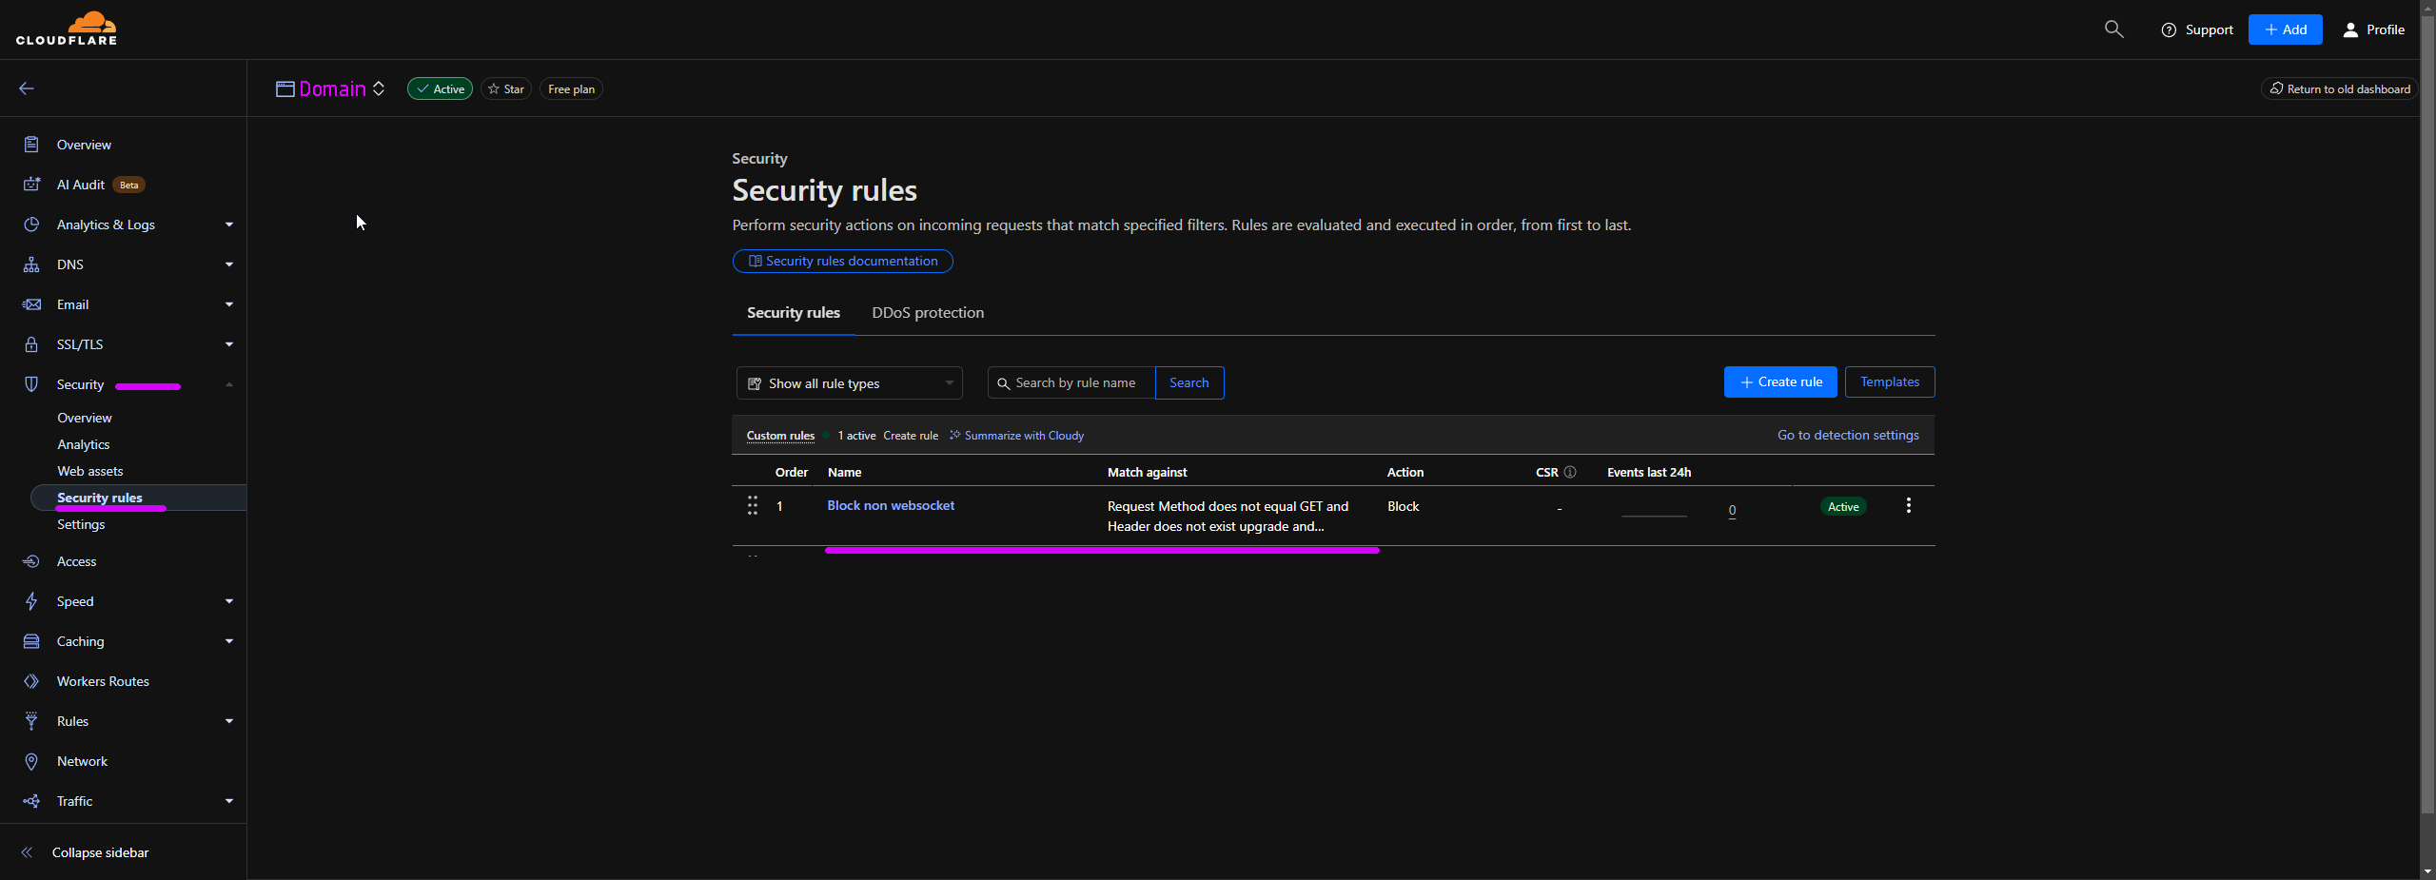Open the Domain selector switcher
The width and height of the screenshot is (2436, 880).
(379, 89)
